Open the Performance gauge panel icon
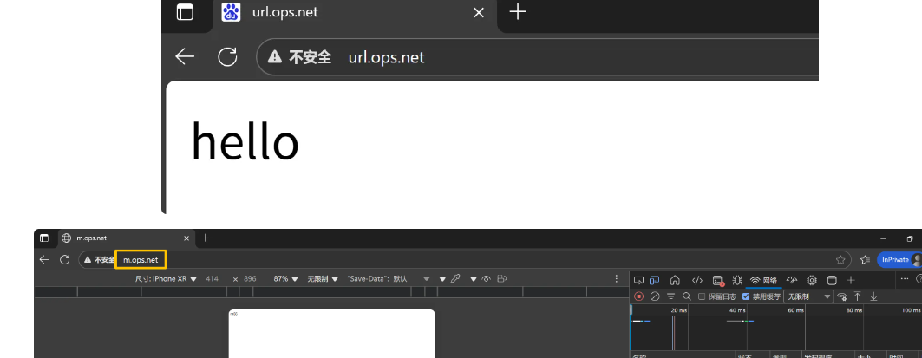Screen dimensions: 922x358 pos(791,280)
